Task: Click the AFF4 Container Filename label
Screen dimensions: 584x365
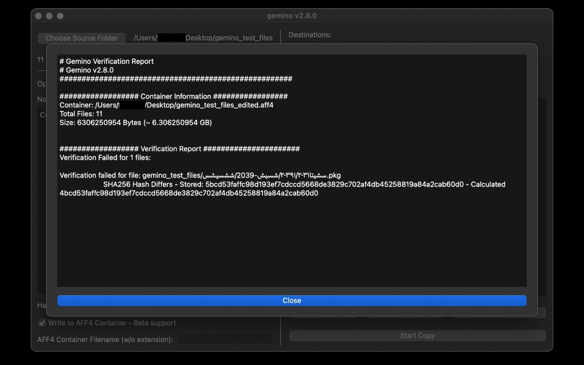Action: [x=105, y=339]
